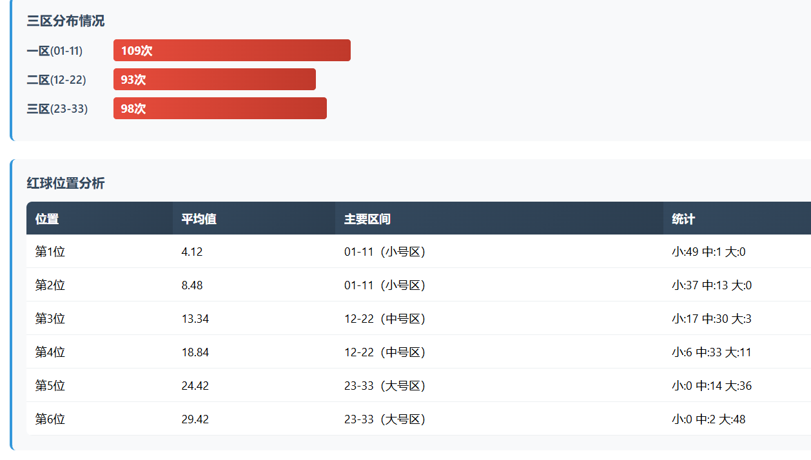The height and width of the screenshot is (460, 811).
Task: Click the 109次 bar for zone one
Action: pyautogui.click(x=232, y=50)
